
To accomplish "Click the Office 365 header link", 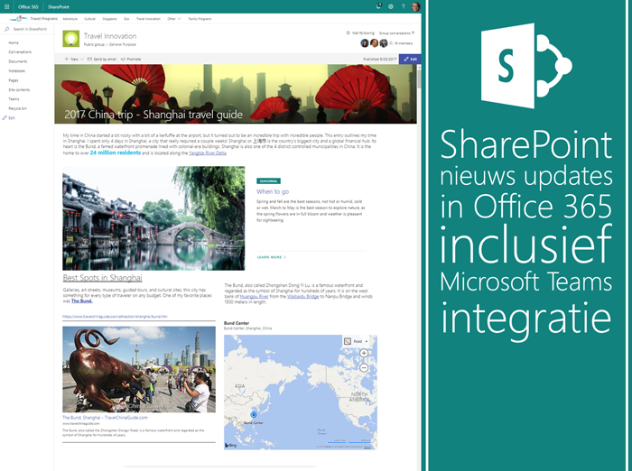I will point(28,6).
